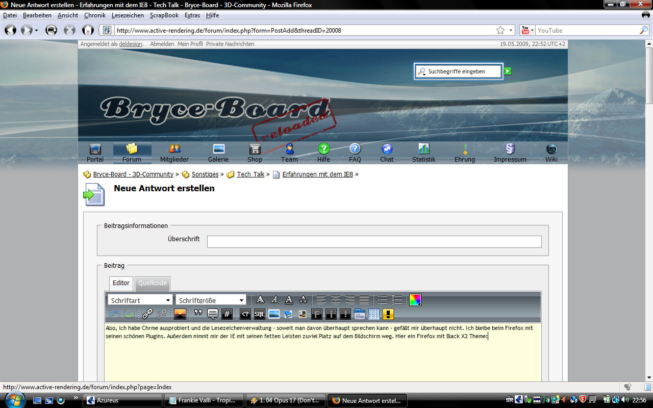Open the ScrapBook menu
Viewport: 653px width, 408px height.
click(x=164, y=15)
